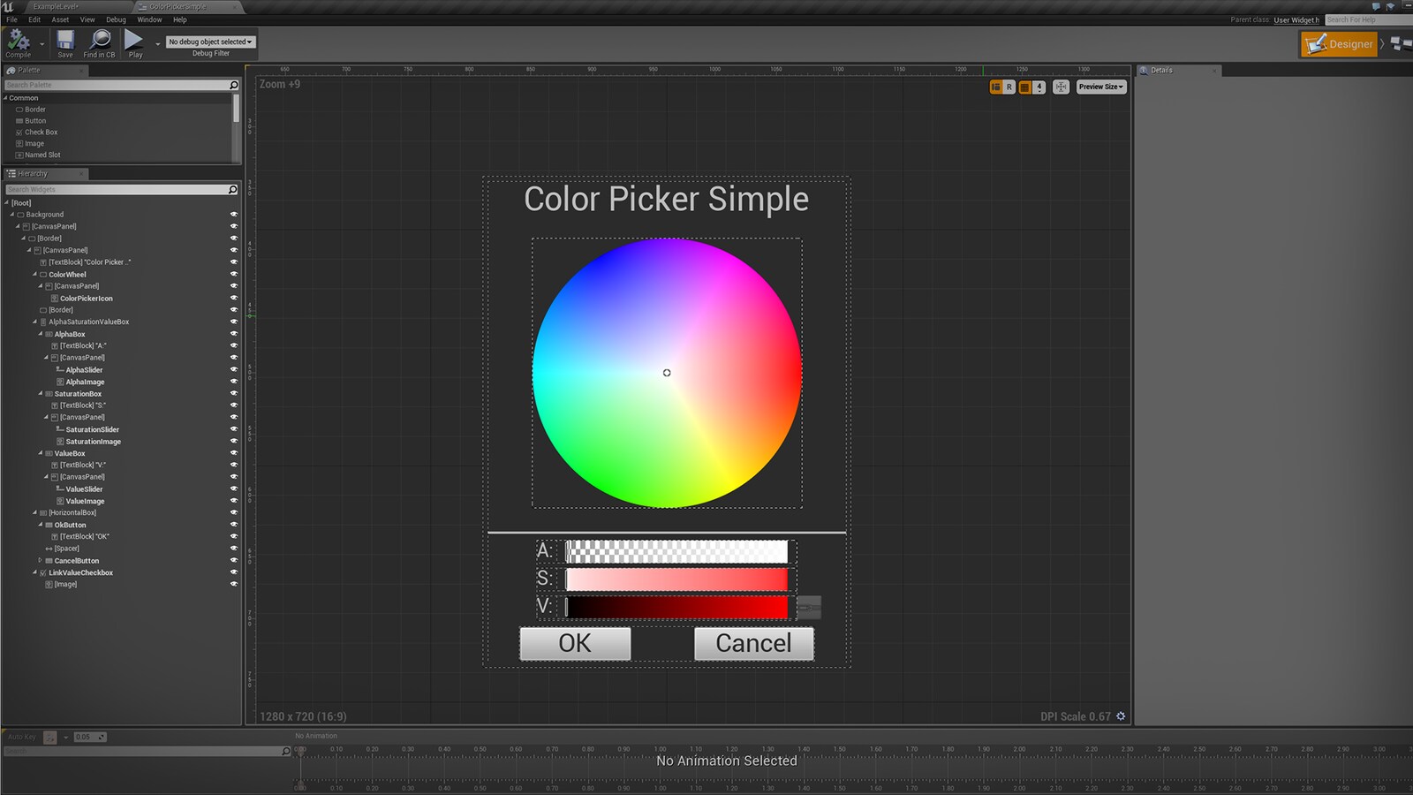
Task: Open the Preview Size dropdown
Action: (1100, 87)
